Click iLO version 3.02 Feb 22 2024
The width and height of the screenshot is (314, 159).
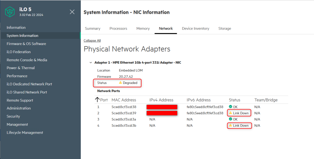click(31, 15)
